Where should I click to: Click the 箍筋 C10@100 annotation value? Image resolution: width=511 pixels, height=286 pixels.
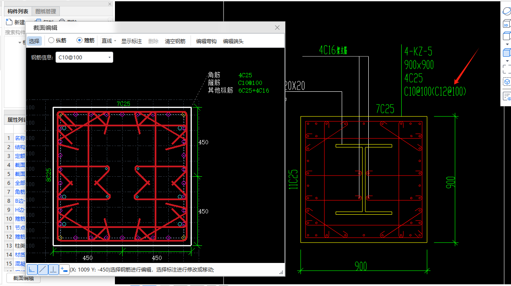click(250, 83)
